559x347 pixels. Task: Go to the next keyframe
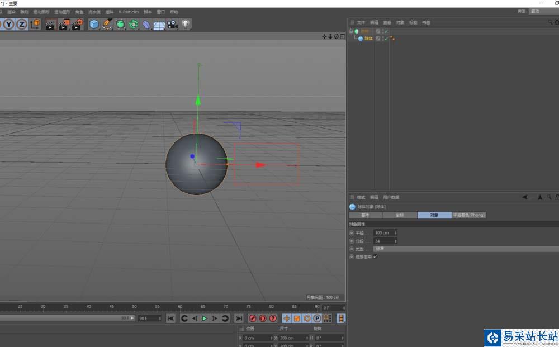click(225, 319)
